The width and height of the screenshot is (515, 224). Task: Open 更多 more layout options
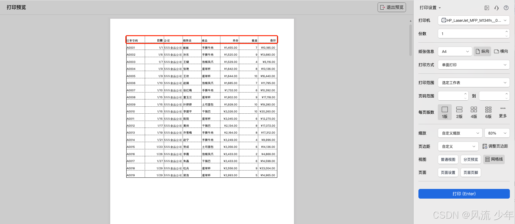[503, 112]
